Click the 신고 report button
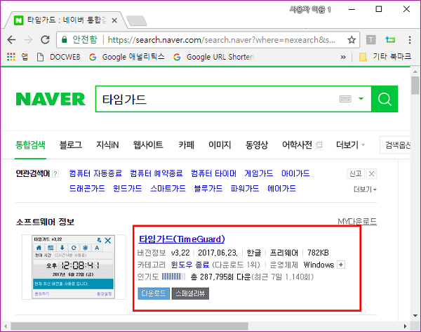Screen dimensions: 421x332 click(356, 174)
